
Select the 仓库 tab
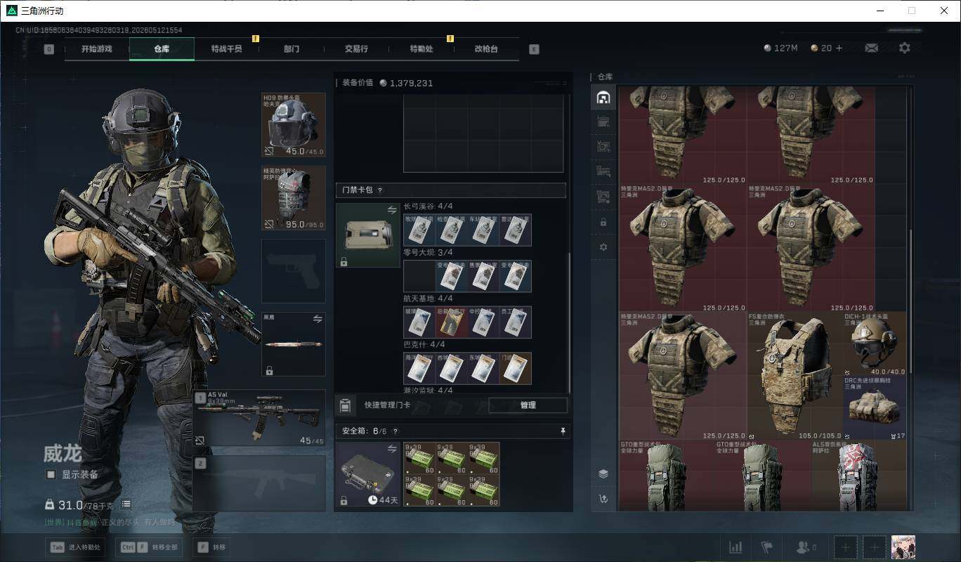point(162,49)
